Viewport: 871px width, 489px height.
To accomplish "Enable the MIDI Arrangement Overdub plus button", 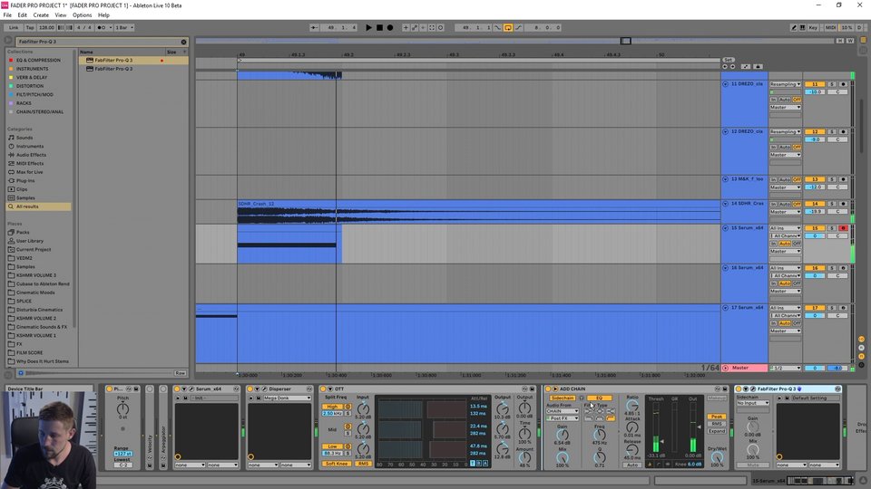I will point(406,27).
